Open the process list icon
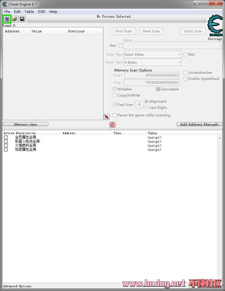Screen dimensions: 225x291 coord(7,19)
